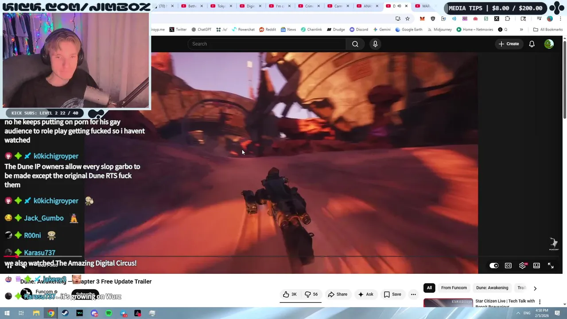
Task: Open YouTube notifications bell
Action: (x=532, y=44)
